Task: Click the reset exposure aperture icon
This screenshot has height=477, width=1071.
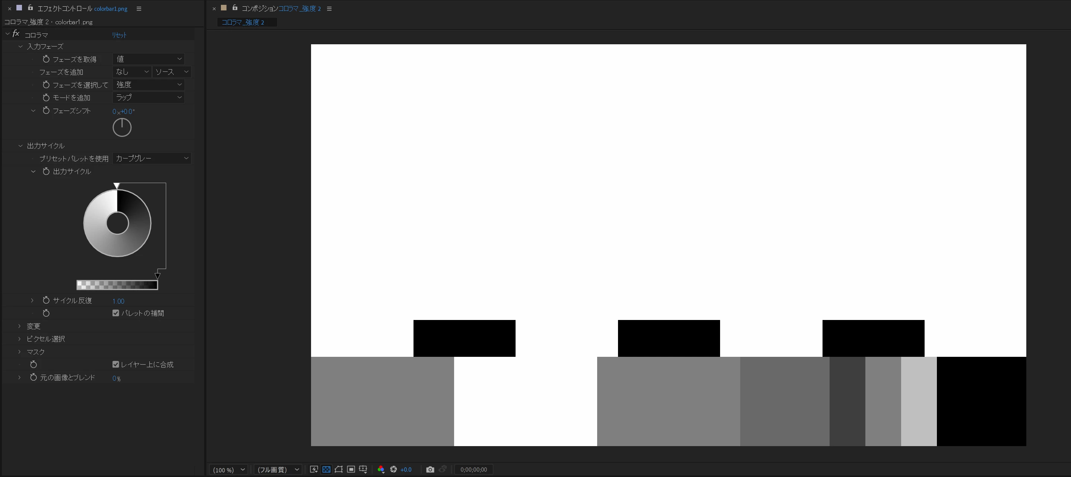Action: tap(393, 470)
